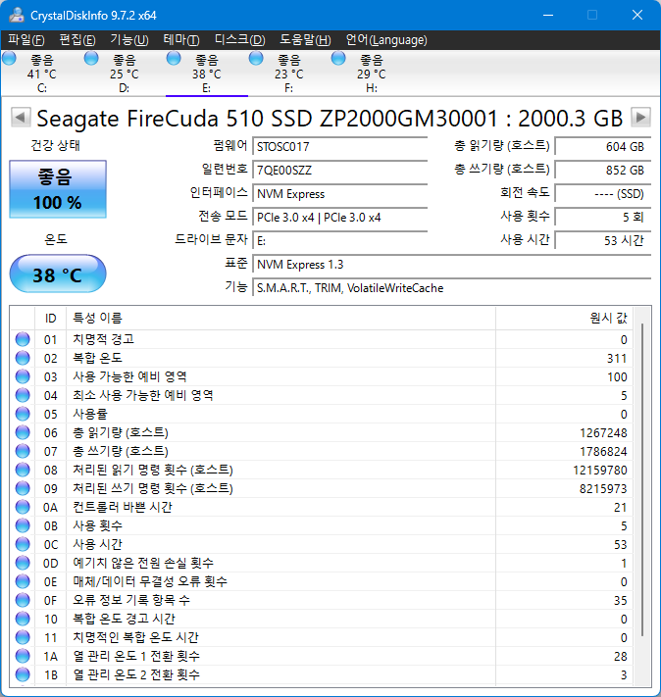The height and width of the screenshot is (697, 661).
Task: Open the 기능(U) menu
Action: (x=129, y=40)
